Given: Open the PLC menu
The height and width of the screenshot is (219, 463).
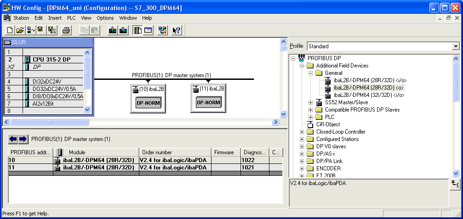Looking at the screenshot, I should point(71,18).
